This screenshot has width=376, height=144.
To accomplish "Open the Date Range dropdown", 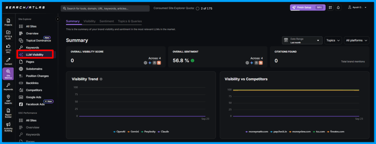I will (302, 40).
